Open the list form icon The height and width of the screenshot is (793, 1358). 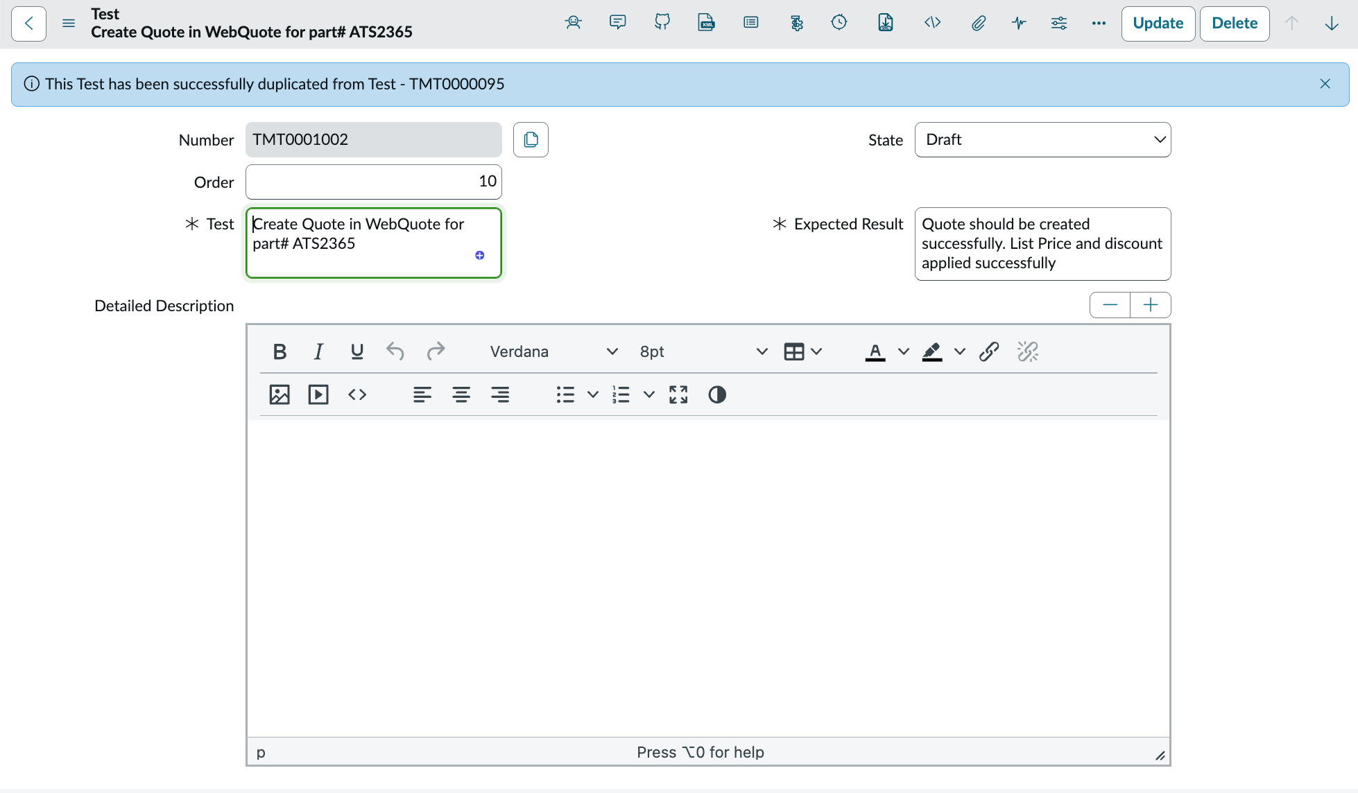click(x=750, y=23)
